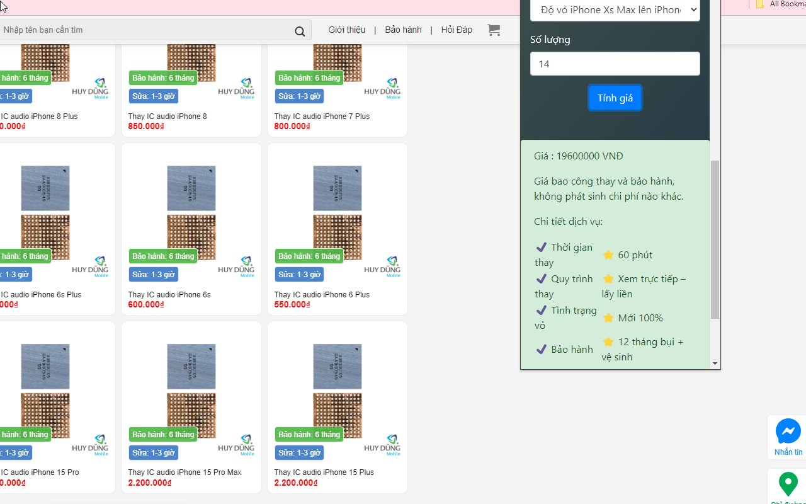Screen dimensions: 806x504
Task: Open Thay IC audio iPhone 6s Plus link
Action: pos(41,294)
